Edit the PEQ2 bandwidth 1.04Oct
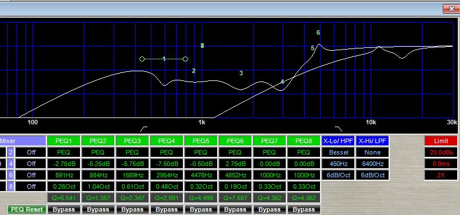This screenshot has height=215, width=460. [x=98, y=186]
